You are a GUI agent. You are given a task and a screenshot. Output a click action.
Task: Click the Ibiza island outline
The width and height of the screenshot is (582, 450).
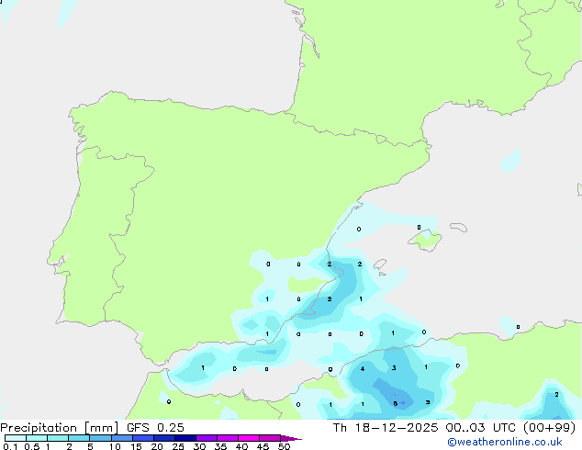[x=380, y=264]
